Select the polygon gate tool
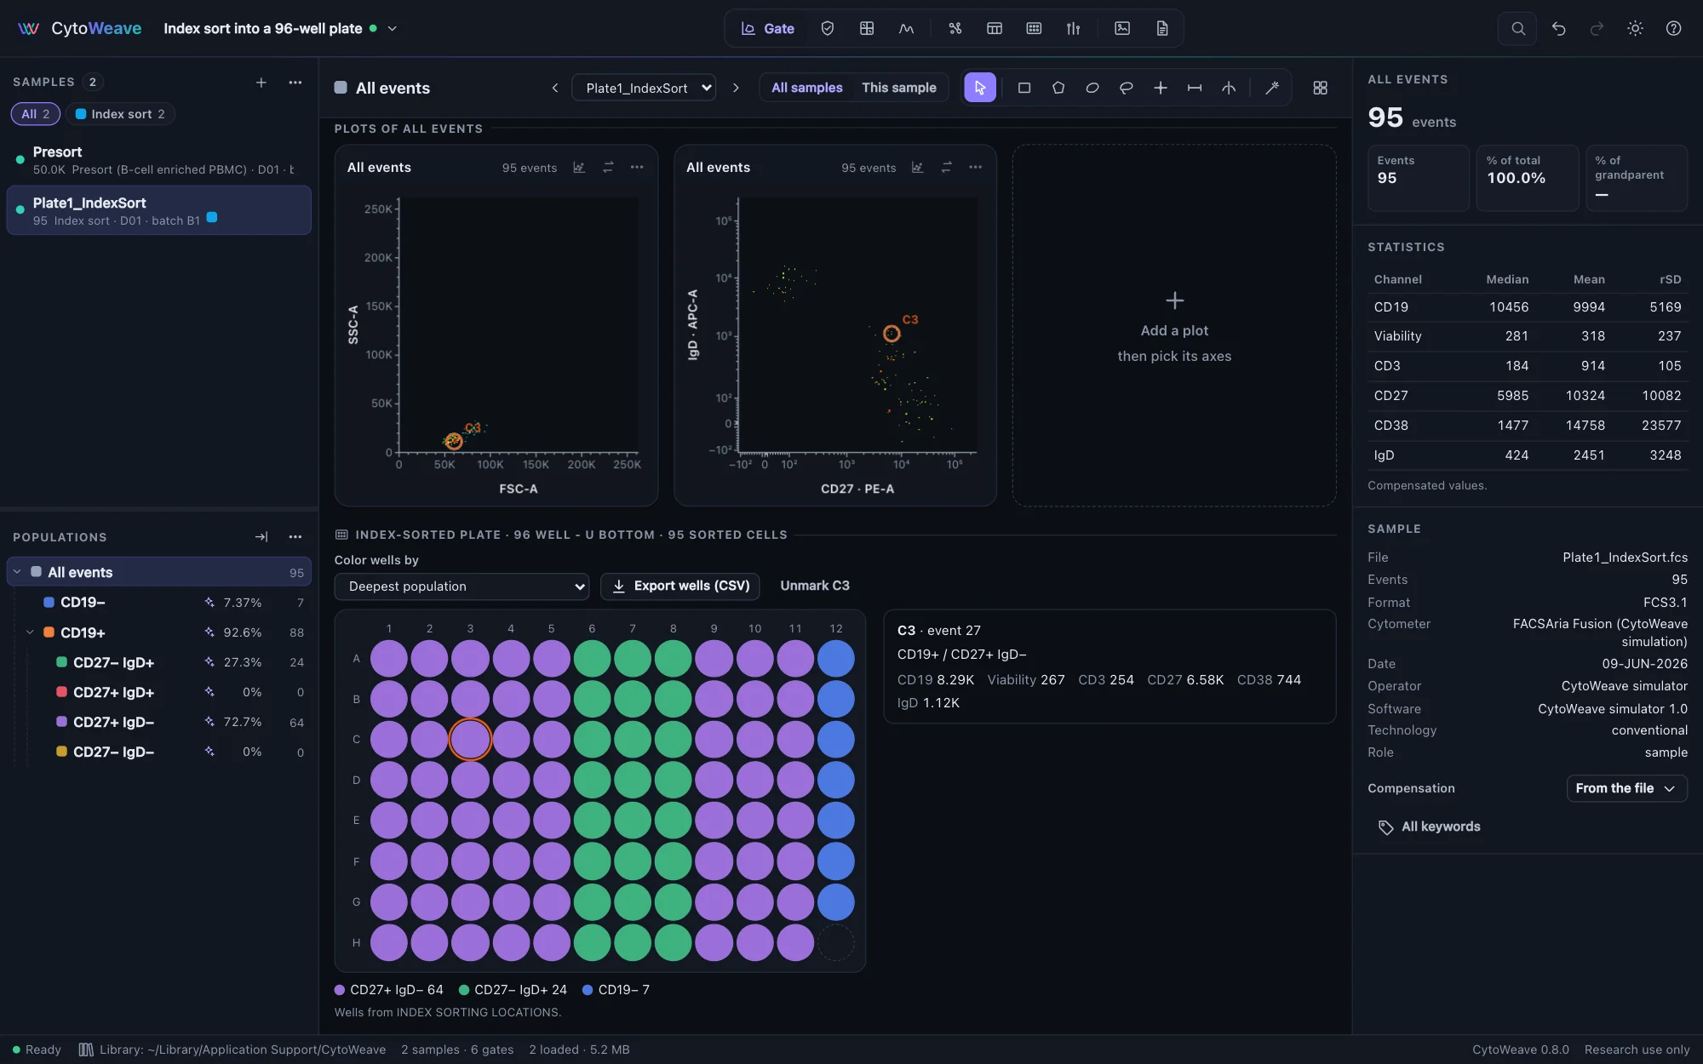 click(1058, 88)
